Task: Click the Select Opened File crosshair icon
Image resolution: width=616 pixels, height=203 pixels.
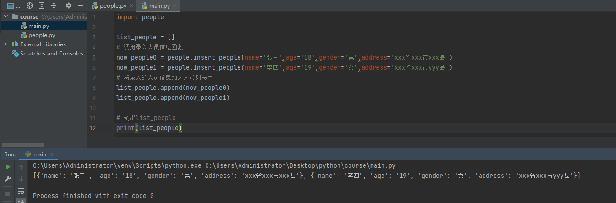Action: click(30, 5)
